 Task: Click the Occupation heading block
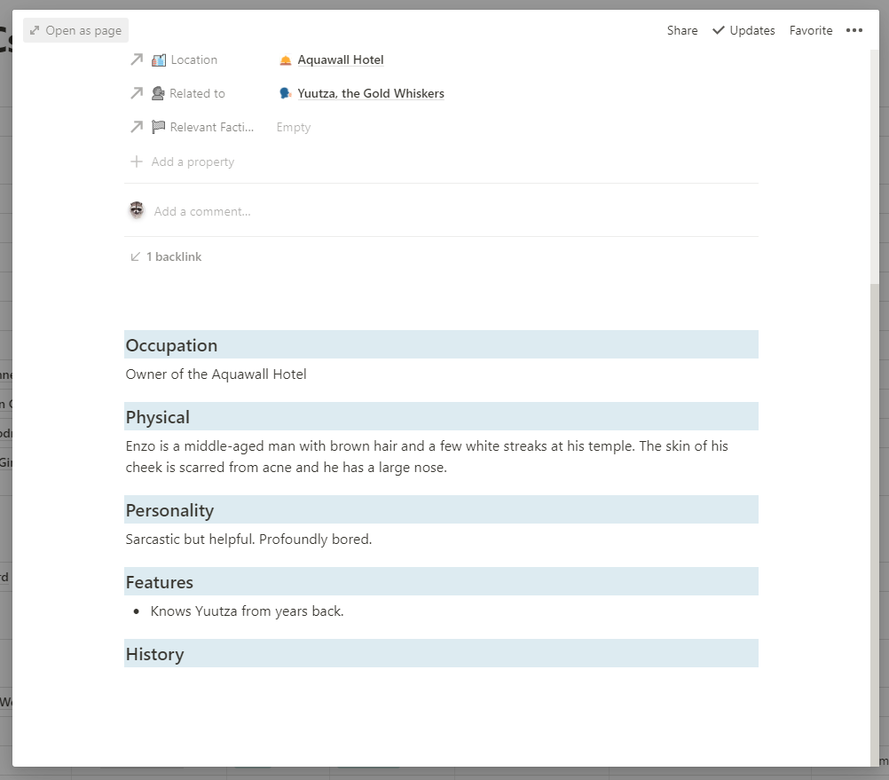[x=171, y=345]
